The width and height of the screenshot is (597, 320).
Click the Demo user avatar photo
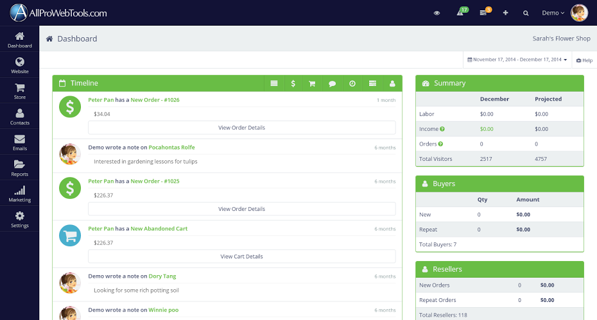(x=579, y=13)
